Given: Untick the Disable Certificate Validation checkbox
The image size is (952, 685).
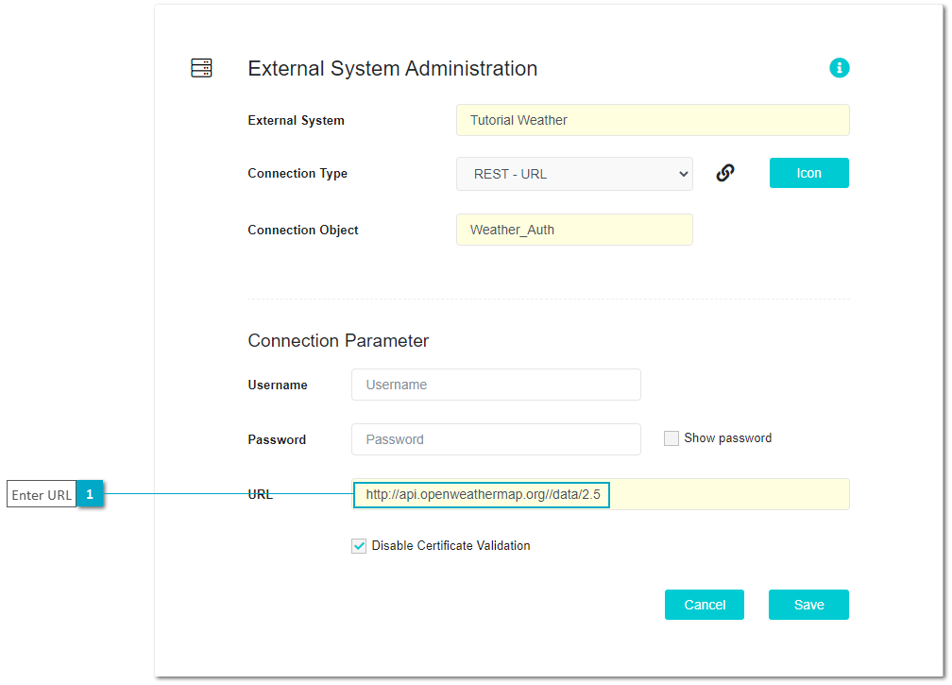Looking at the screenshot, I should click(x=359, y=546).
